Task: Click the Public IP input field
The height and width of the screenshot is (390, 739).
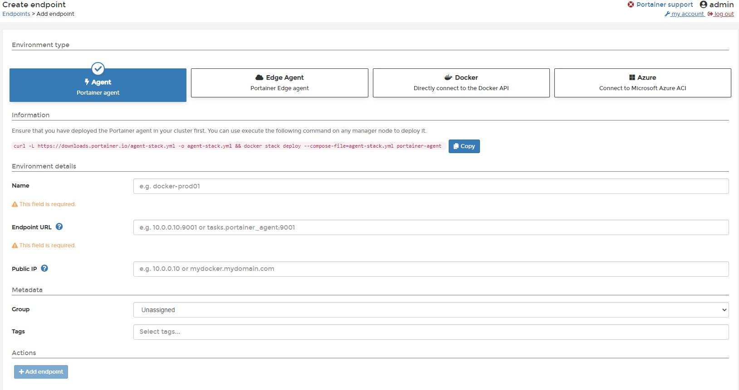Action: (x=431, y=269)
